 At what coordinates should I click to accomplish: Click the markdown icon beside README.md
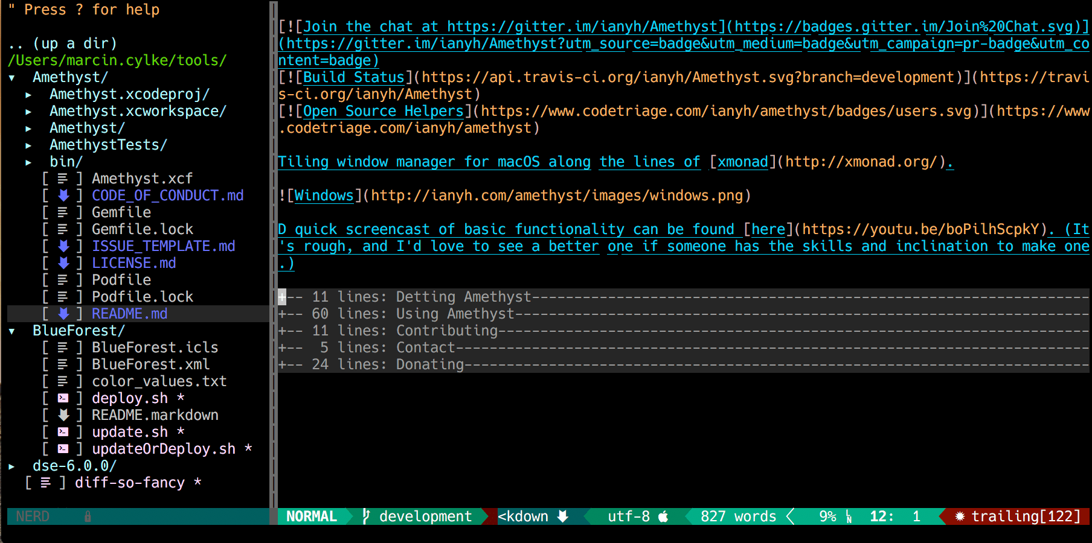click(x=63, y=314)
